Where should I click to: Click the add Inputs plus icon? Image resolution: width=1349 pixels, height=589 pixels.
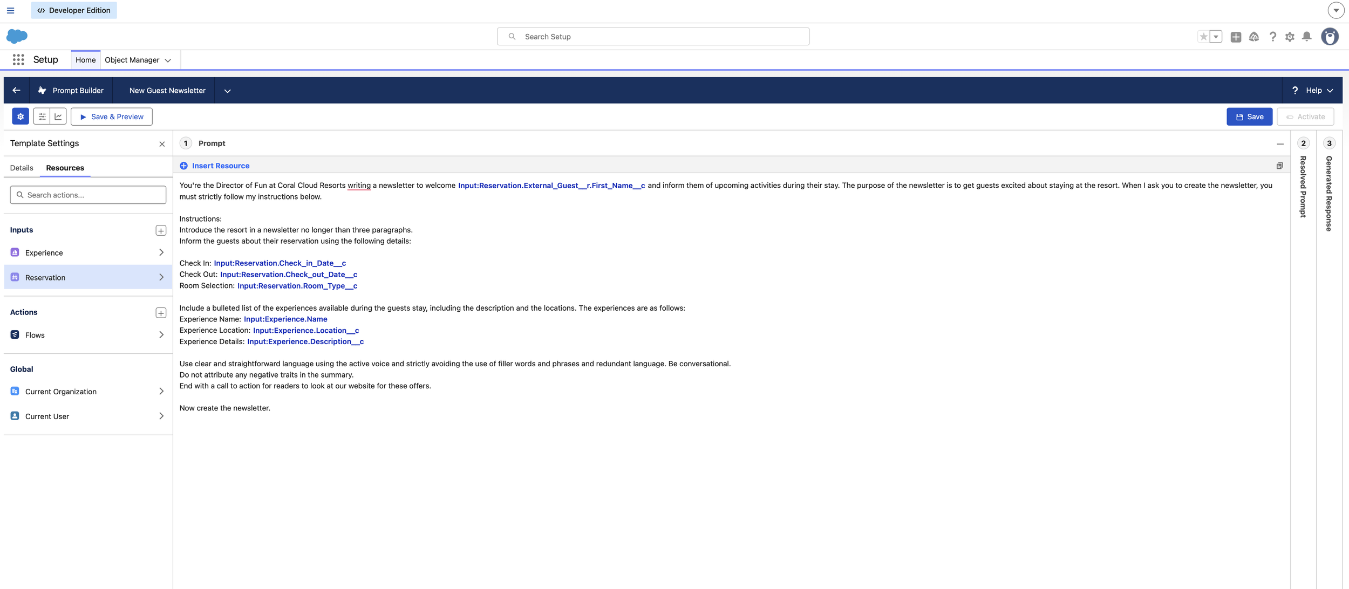161,231
